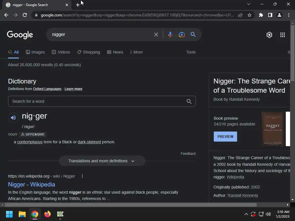Screen dimensions: 295x221
Task: Click the browser back arrow
Action: pos(6,15)
